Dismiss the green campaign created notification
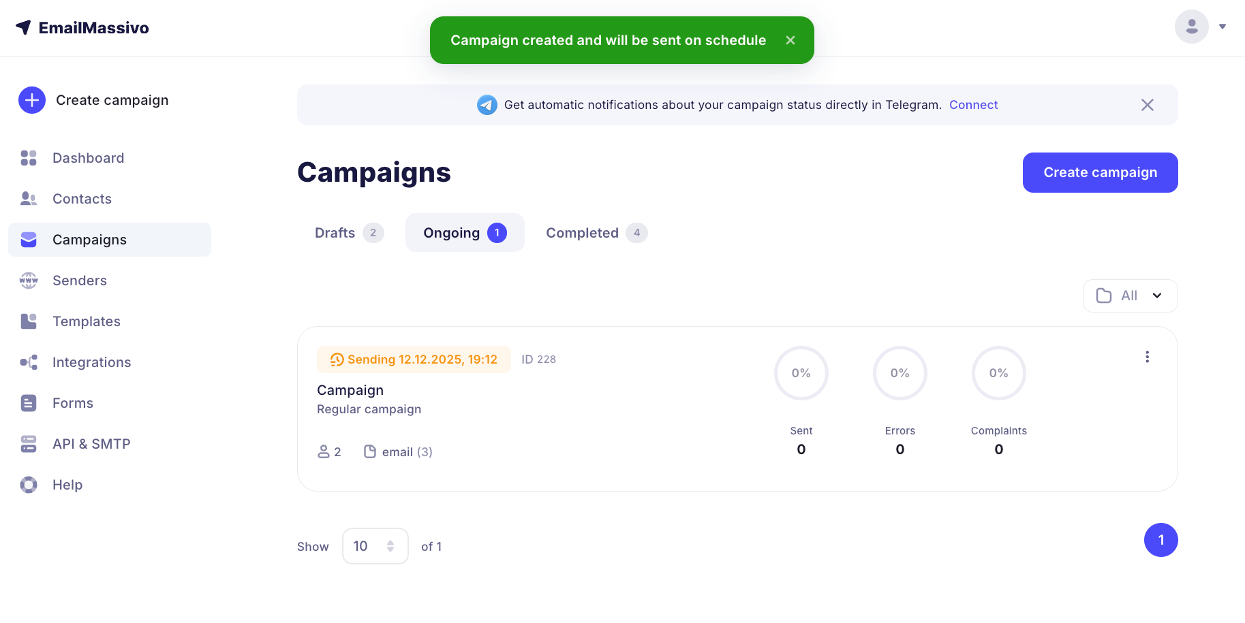The width and height of the screenshot is (1245, 623). pos(790,40)
